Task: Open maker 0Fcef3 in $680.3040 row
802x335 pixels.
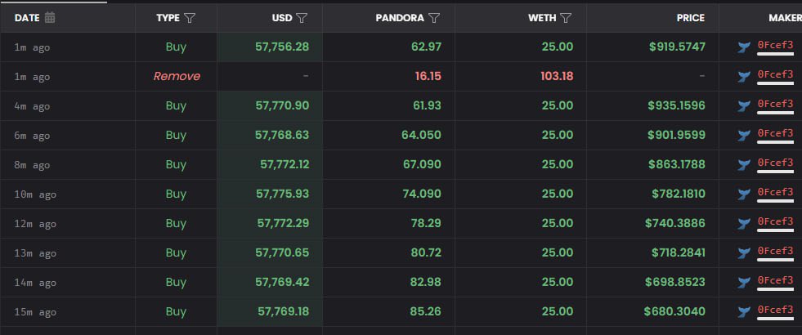Action: coord(775,310)
